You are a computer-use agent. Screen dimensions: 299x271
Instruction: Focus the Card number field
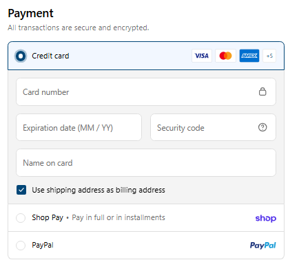[x=146, y=92]
